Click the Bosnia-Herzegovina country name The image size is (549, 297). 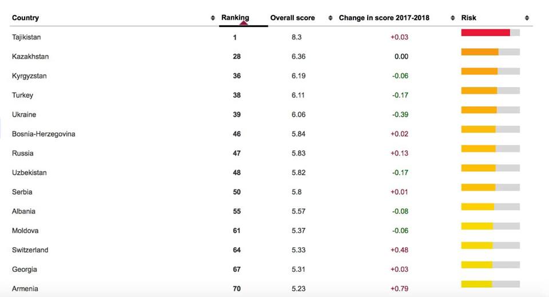click(x=43, y=134)
